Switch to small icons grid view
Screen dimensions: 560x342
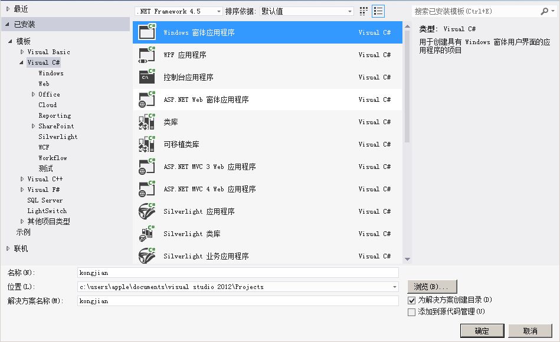point(363,11)
